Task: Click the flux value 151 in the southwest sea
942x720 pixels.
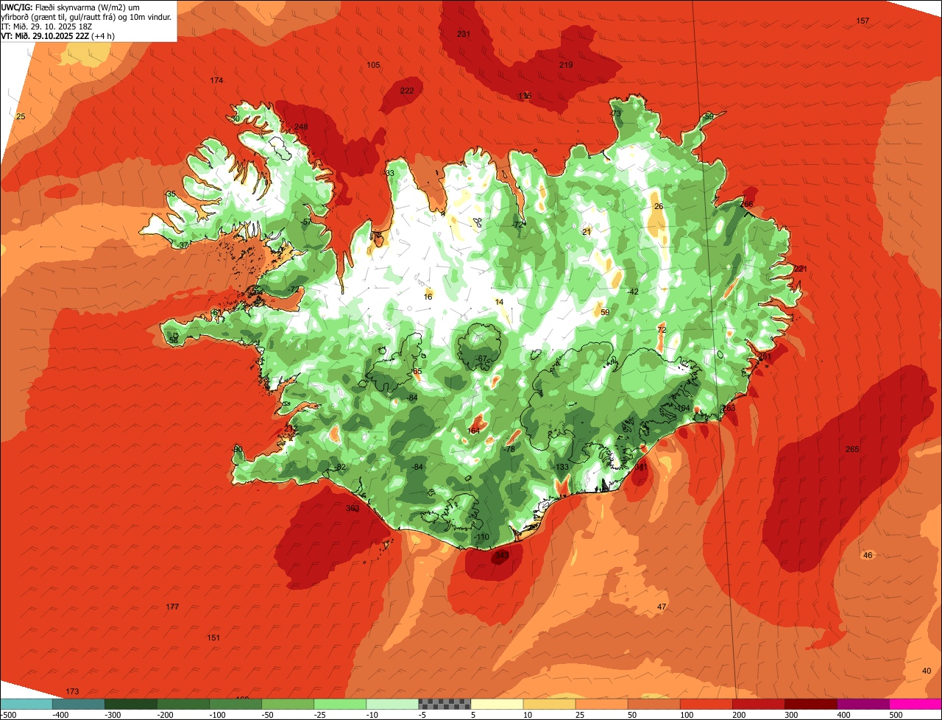Action: click(213, 638)
